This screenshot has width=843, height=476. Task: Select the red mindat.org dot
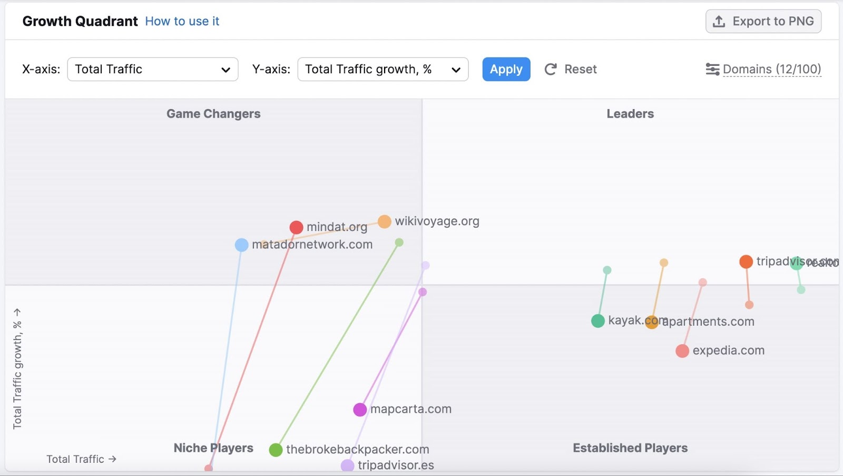[x=297, y=227]
